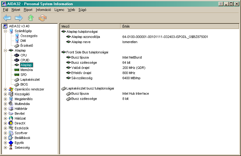241x156 pixels.
Task: Open the Fájl menu
Action: (5, 10)
